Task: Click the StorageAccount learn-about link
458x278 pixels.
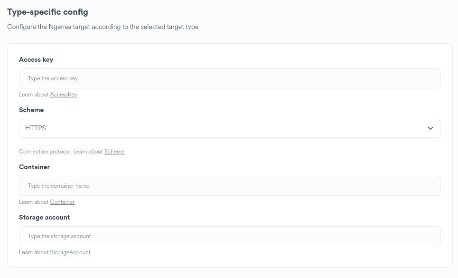Action: [70, 252]
